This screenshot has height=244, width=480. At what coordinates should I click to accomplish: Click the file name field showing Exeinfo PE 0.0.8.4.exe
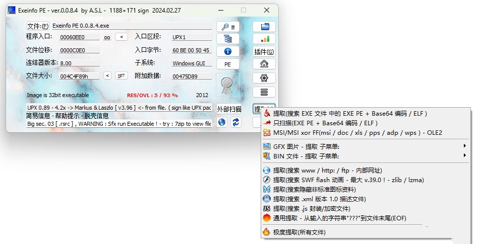pyautogui.click(x=132, y=26)
